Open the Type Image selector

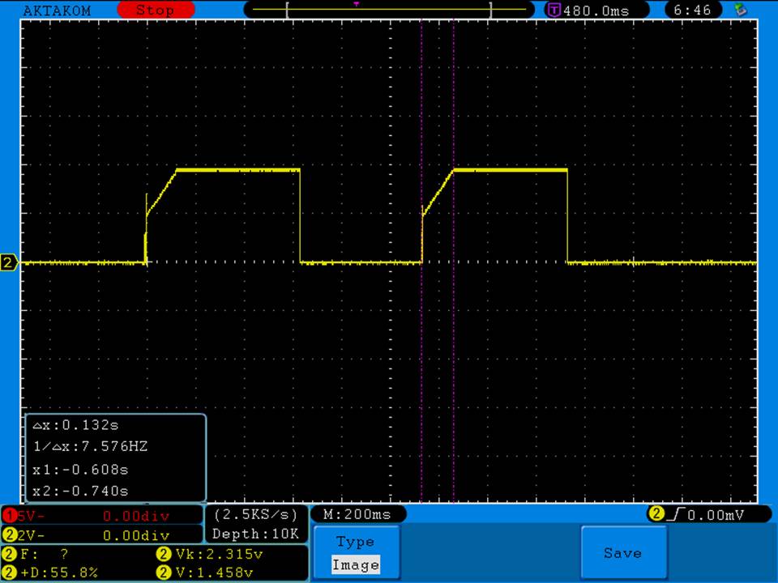click(x=355, y=553)
